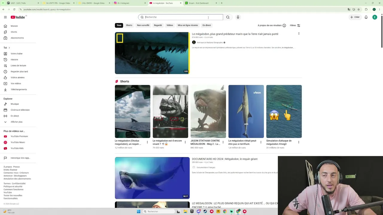
Task: Open the Documentaire HD 2024 video title
Action: click(224, 159)
